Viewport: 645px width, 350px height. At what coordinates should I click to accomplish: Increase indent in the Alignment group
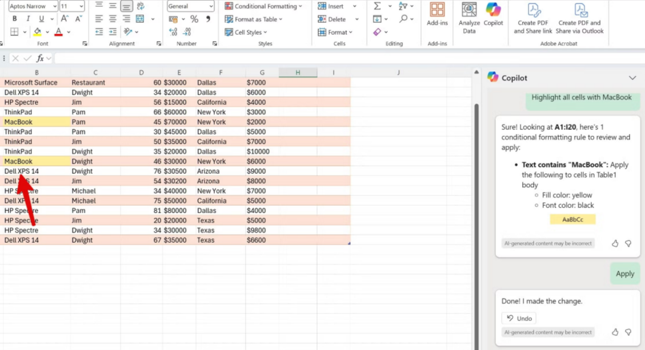[113, 31]
